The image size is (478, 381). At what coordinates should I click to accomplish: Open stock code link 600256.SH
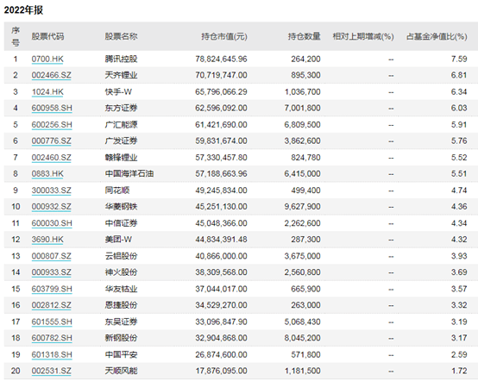[x=52, y=125]
